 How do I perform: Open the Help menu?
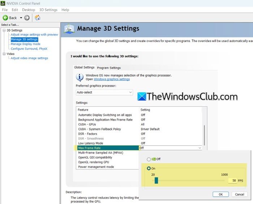(65, 10)
